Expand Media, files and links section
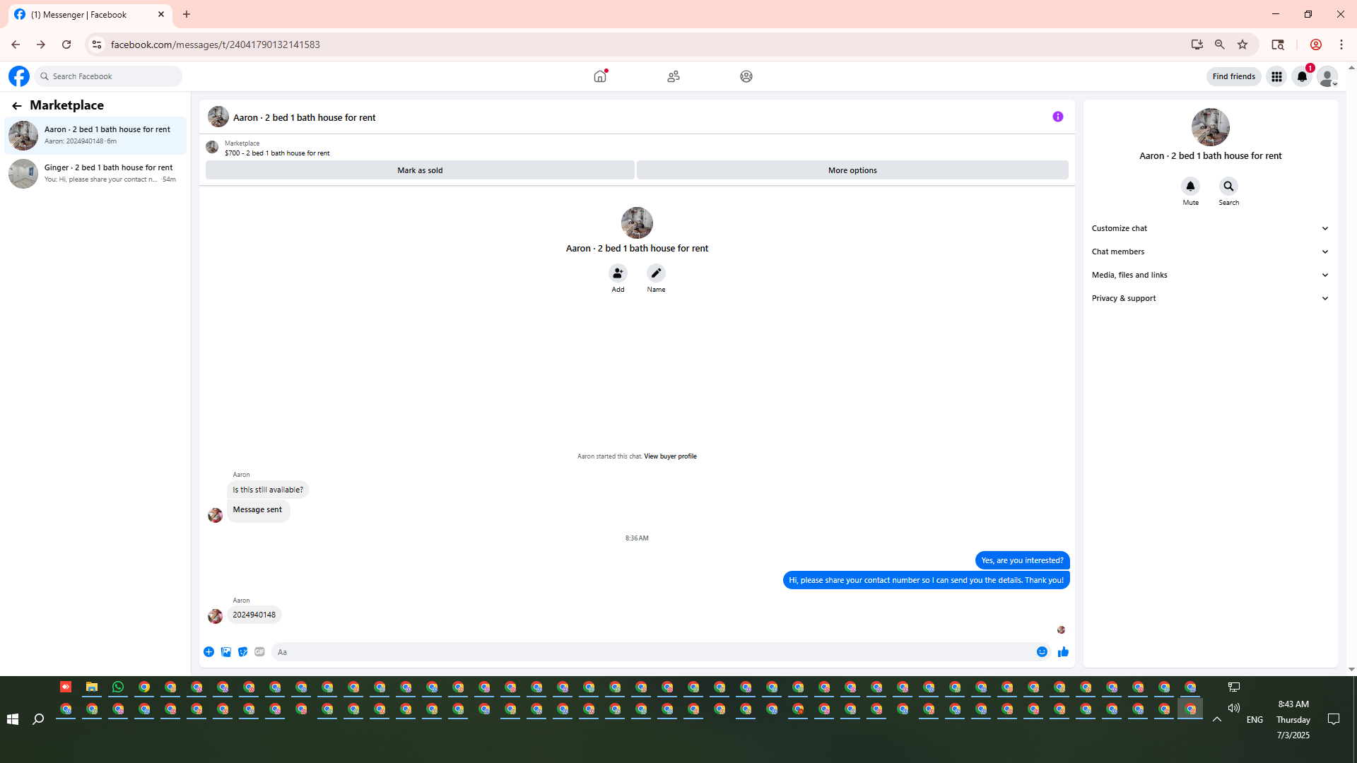Screen dimensions: 1357x763 [1210, 275]
